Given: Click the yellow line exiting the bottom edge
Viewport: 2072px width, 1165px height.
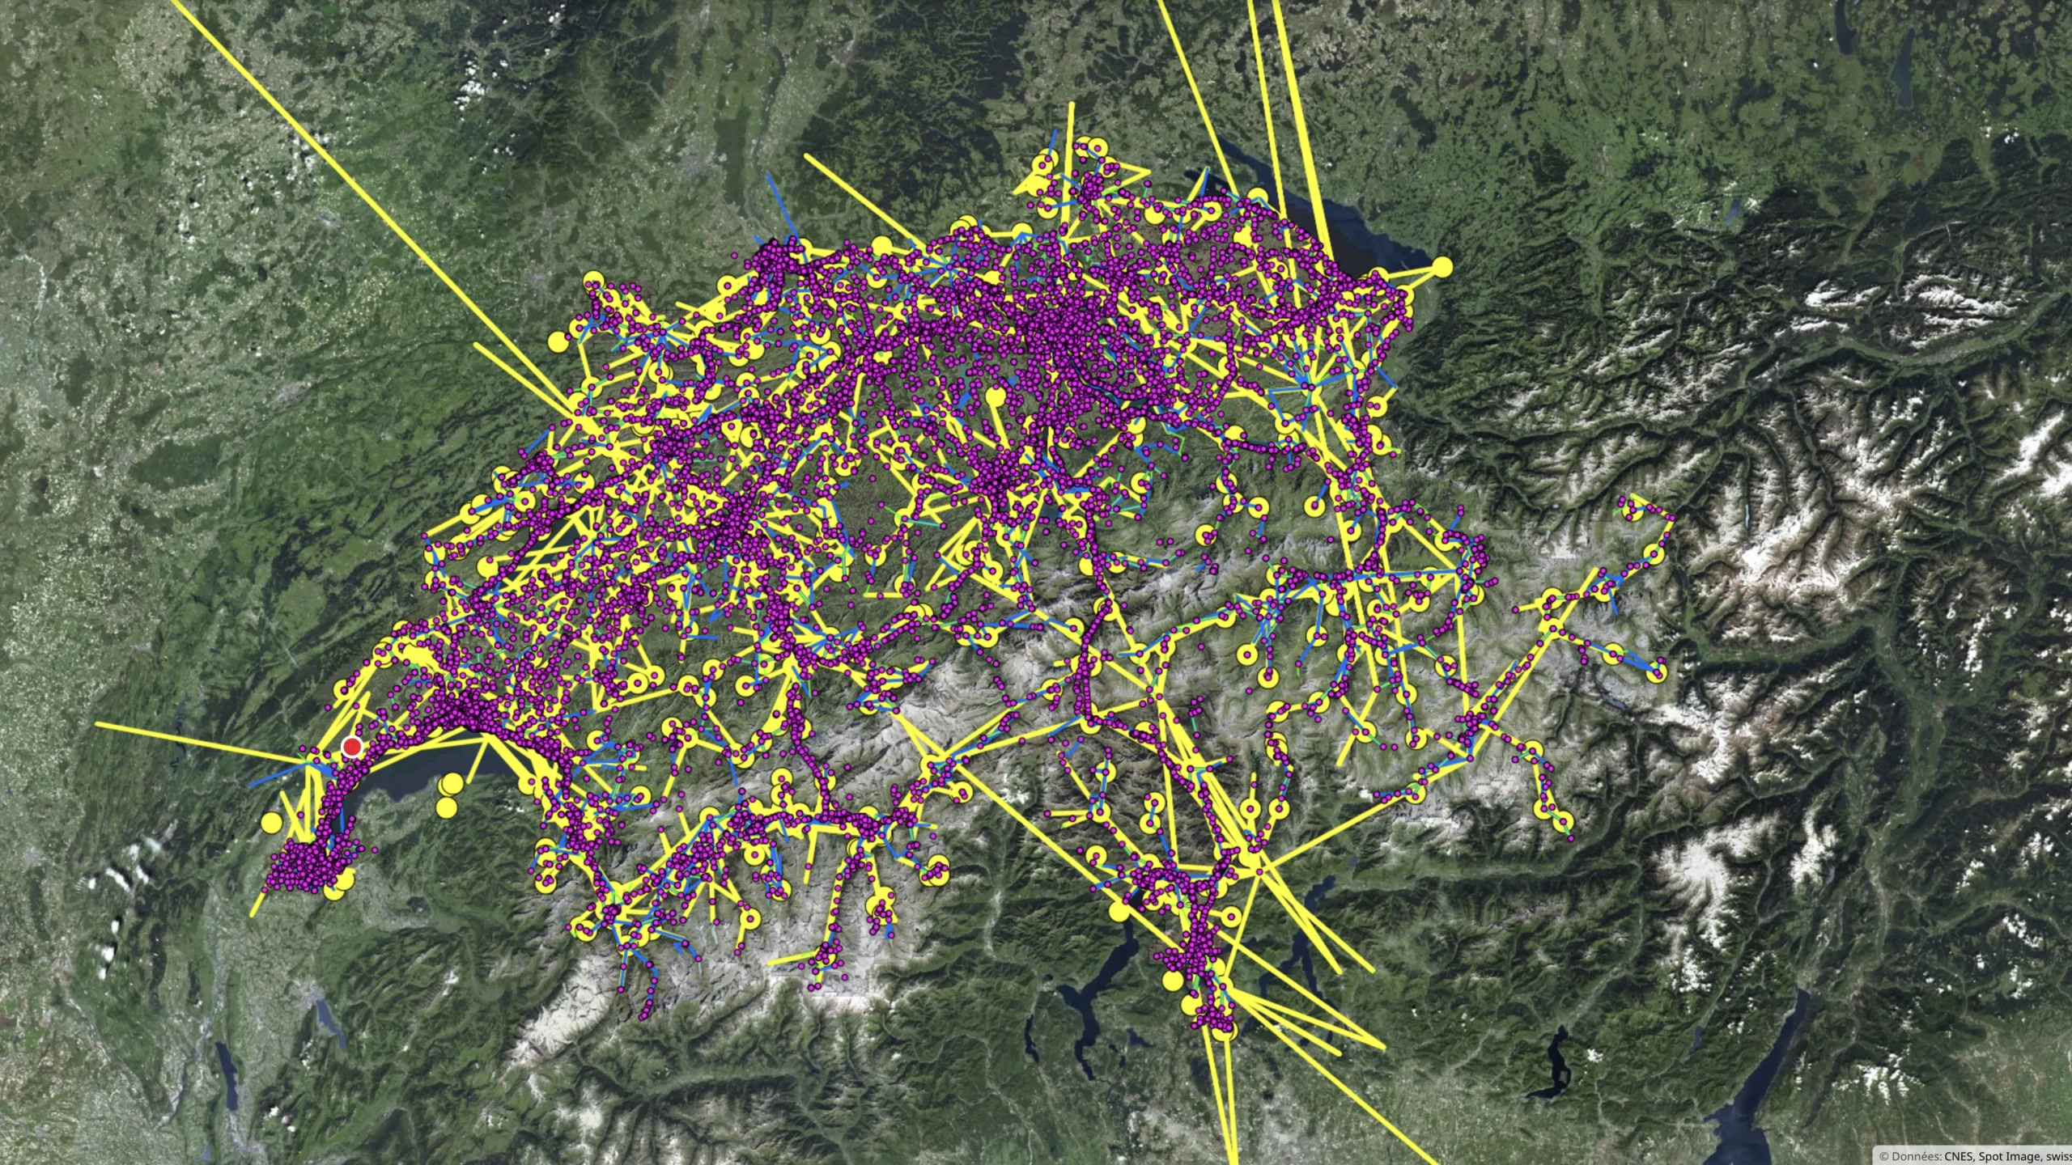Looking at the screenshot, I should (1229, 1108).
